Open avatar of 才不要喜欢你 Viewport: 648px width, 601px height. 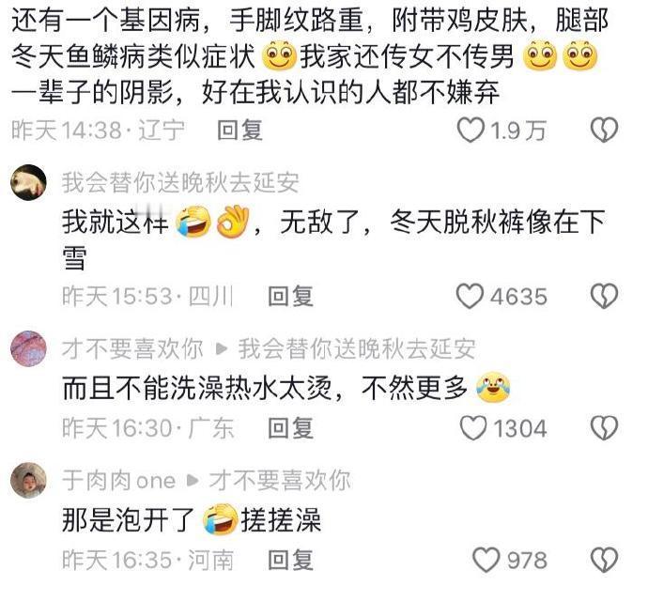28,348
